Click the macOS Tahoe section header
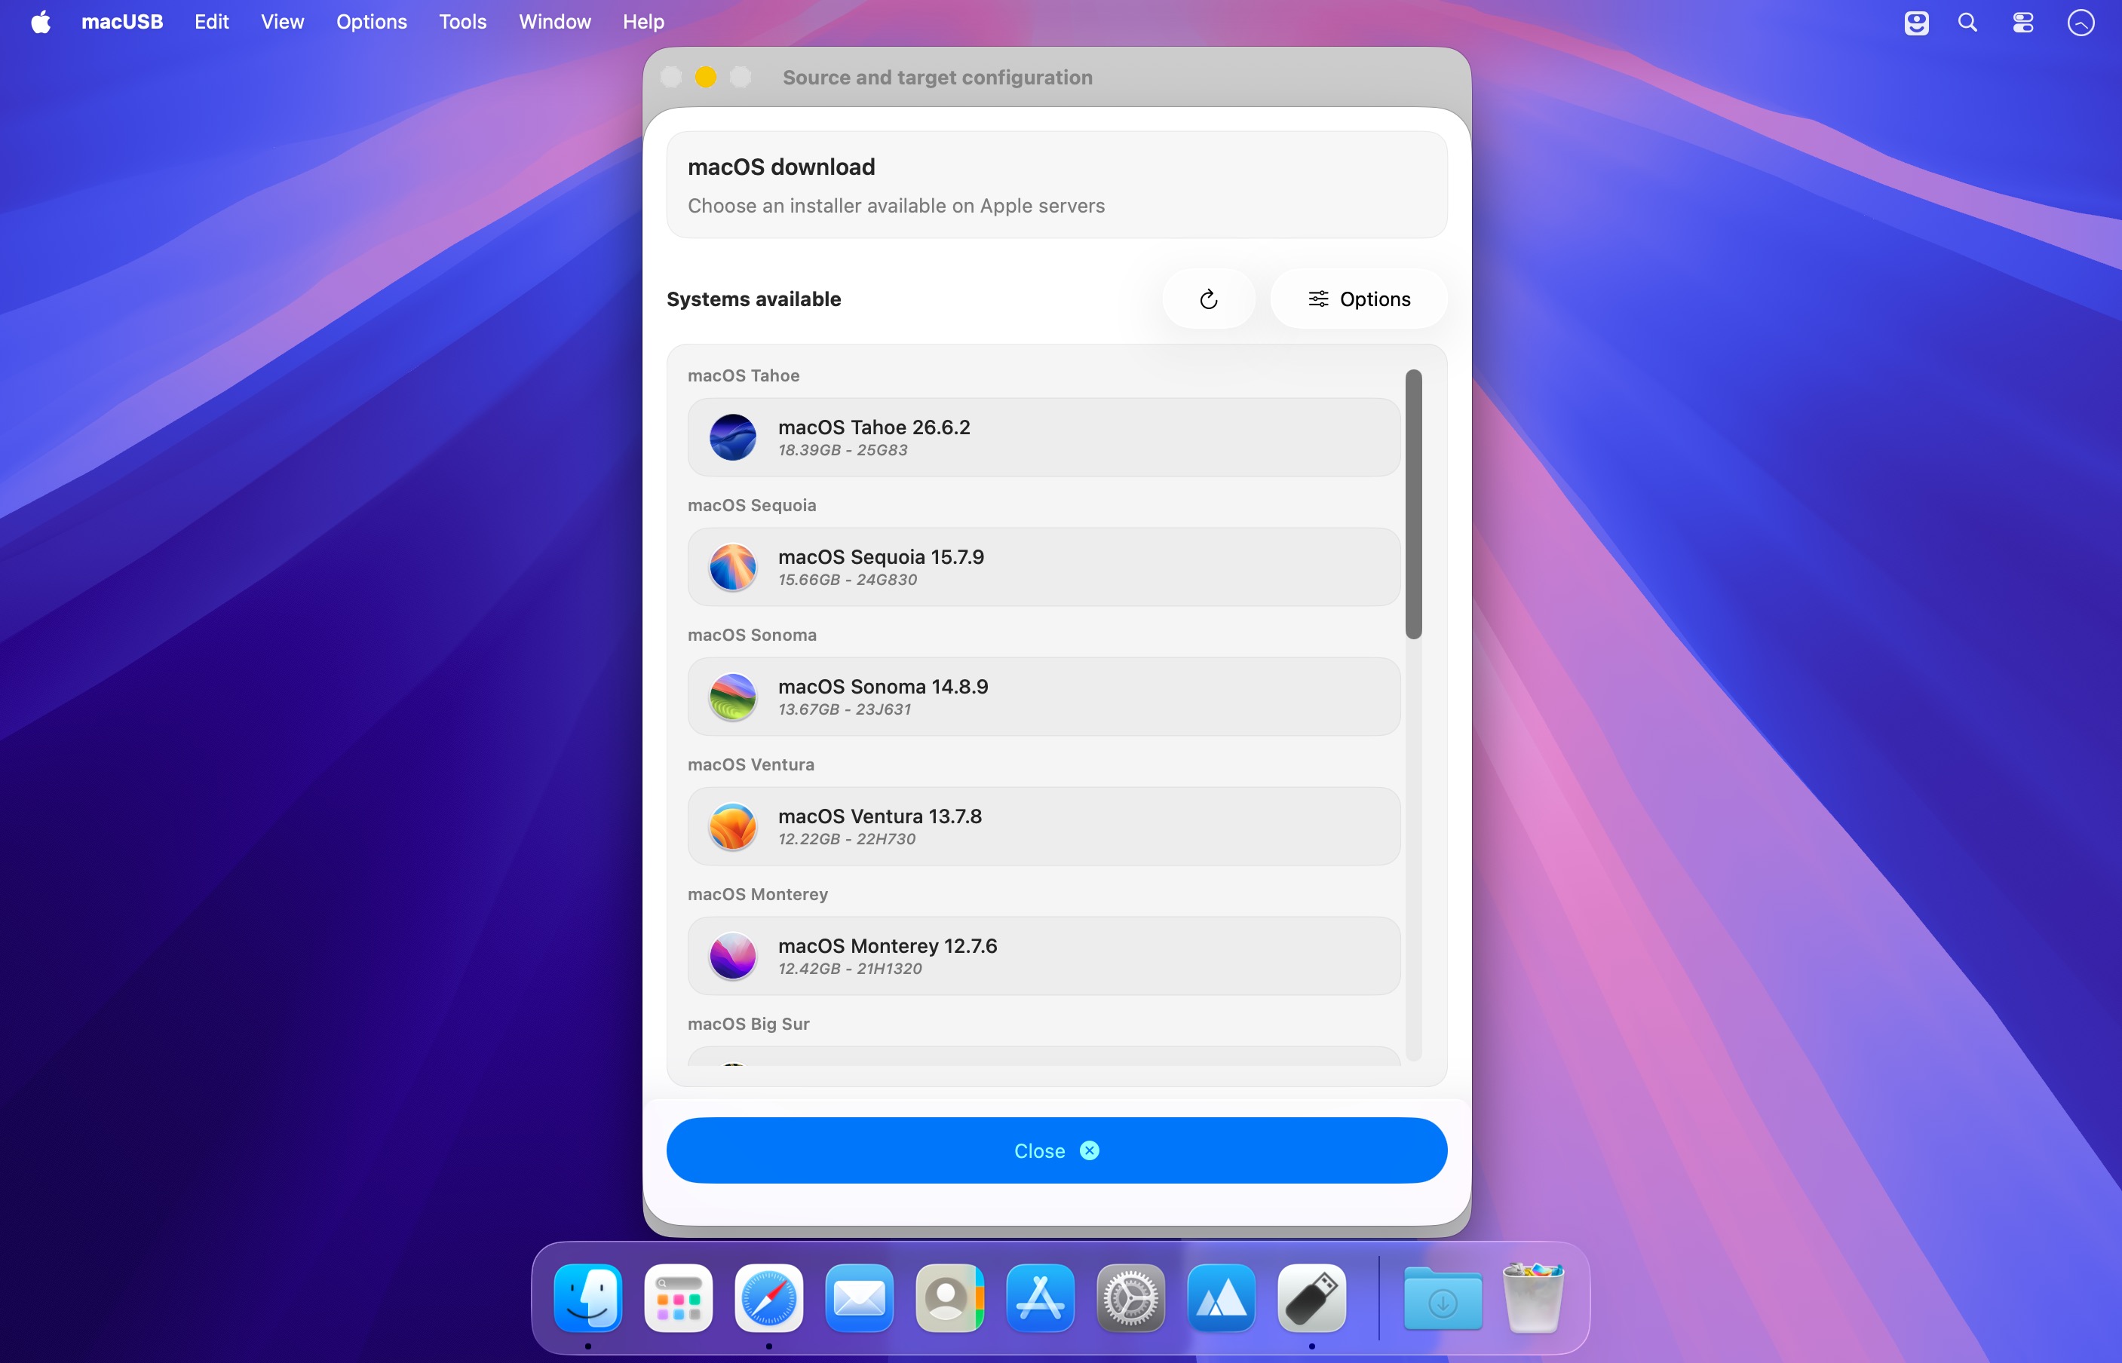Image resolution: width=2122 pixels, height=1363 pixels. coord(744,375)
